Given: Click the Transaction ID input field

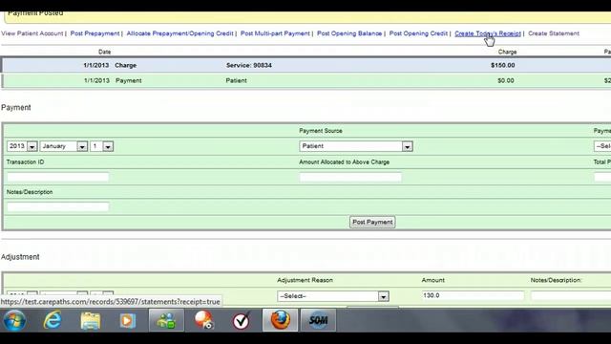Looking at the screenshot, I should 57,177.
